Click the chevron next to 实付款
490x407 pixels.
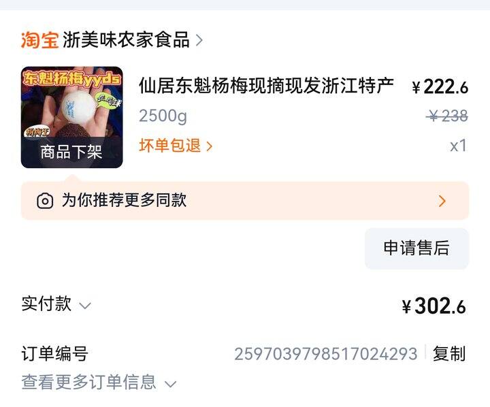tap(85, 306)
